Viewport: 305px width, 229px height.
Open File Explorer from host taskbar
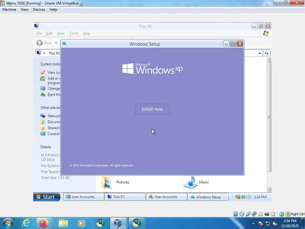tap(63, 223)
